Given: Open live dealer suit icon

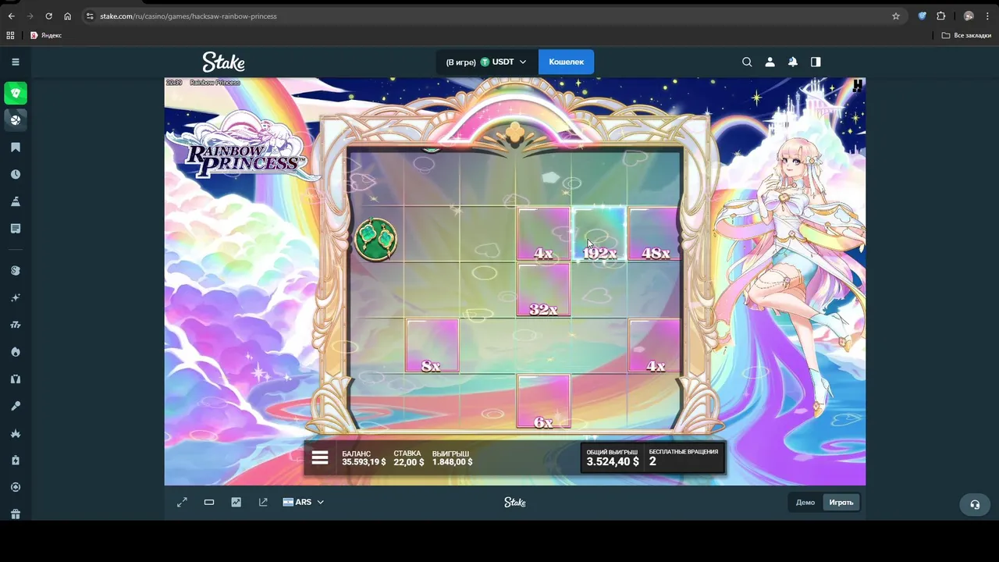Looking at the screenshot, I should (x=16, y=379).
